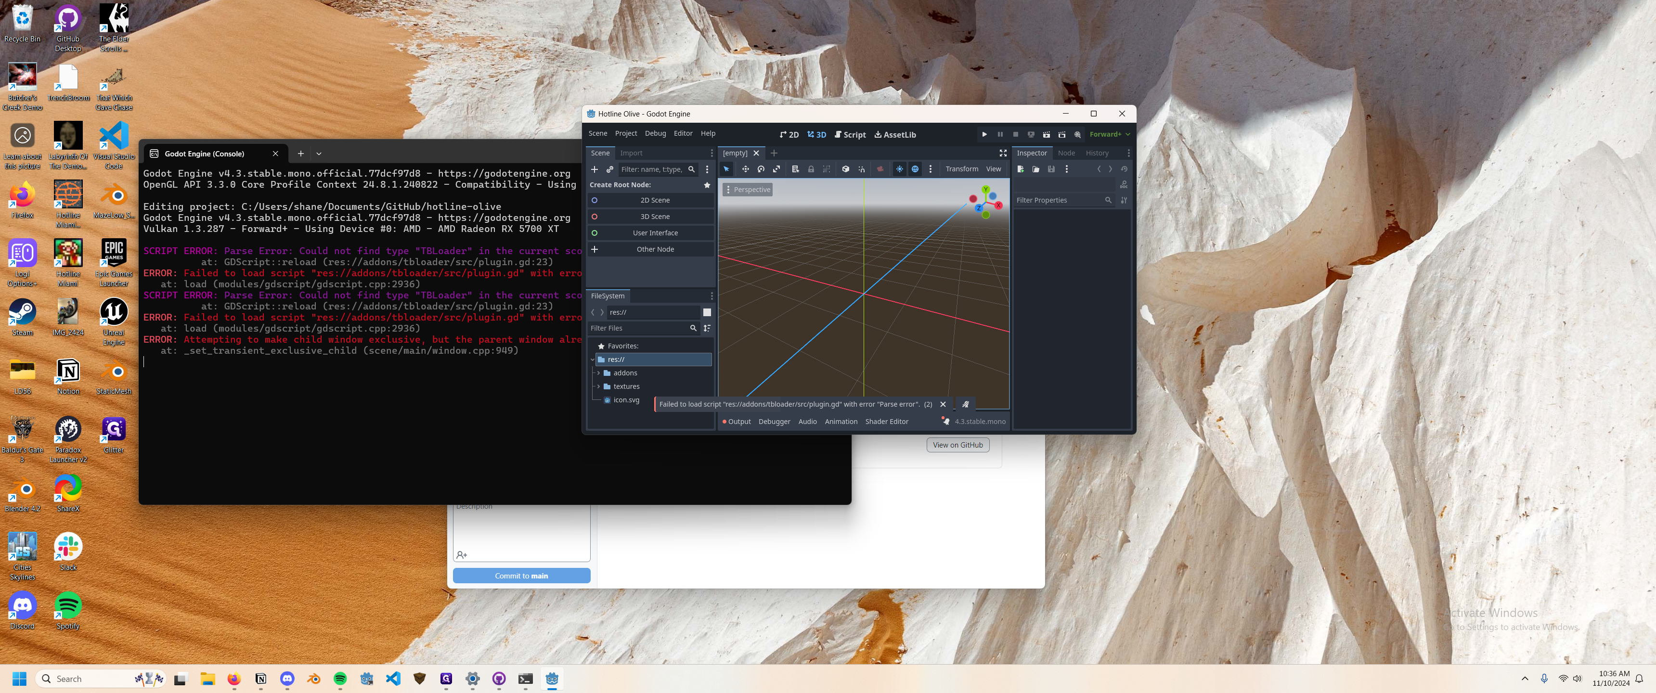This screenshot has height=693, width=1656.
Task: Select the Move Mode tool
Action: point(745,169)
